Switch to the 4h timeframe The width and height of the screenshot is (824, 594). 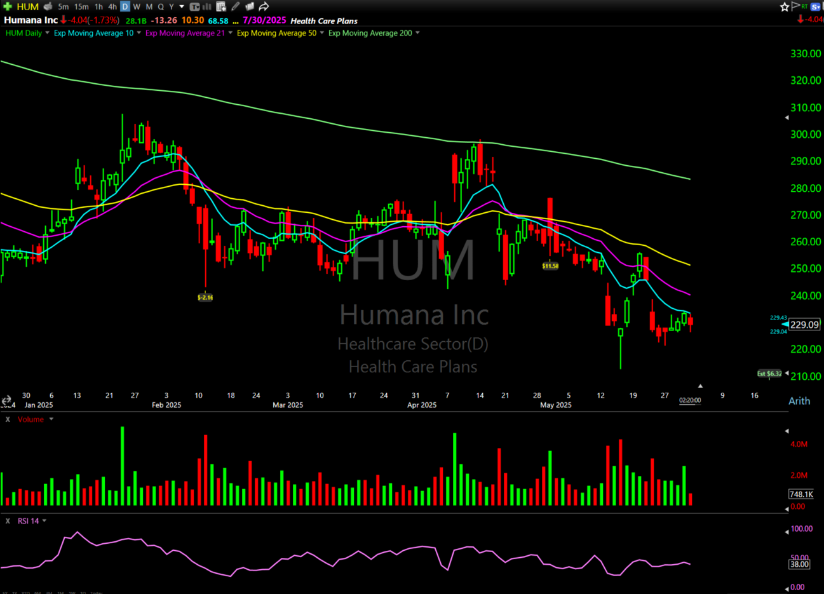click(112, 6)
